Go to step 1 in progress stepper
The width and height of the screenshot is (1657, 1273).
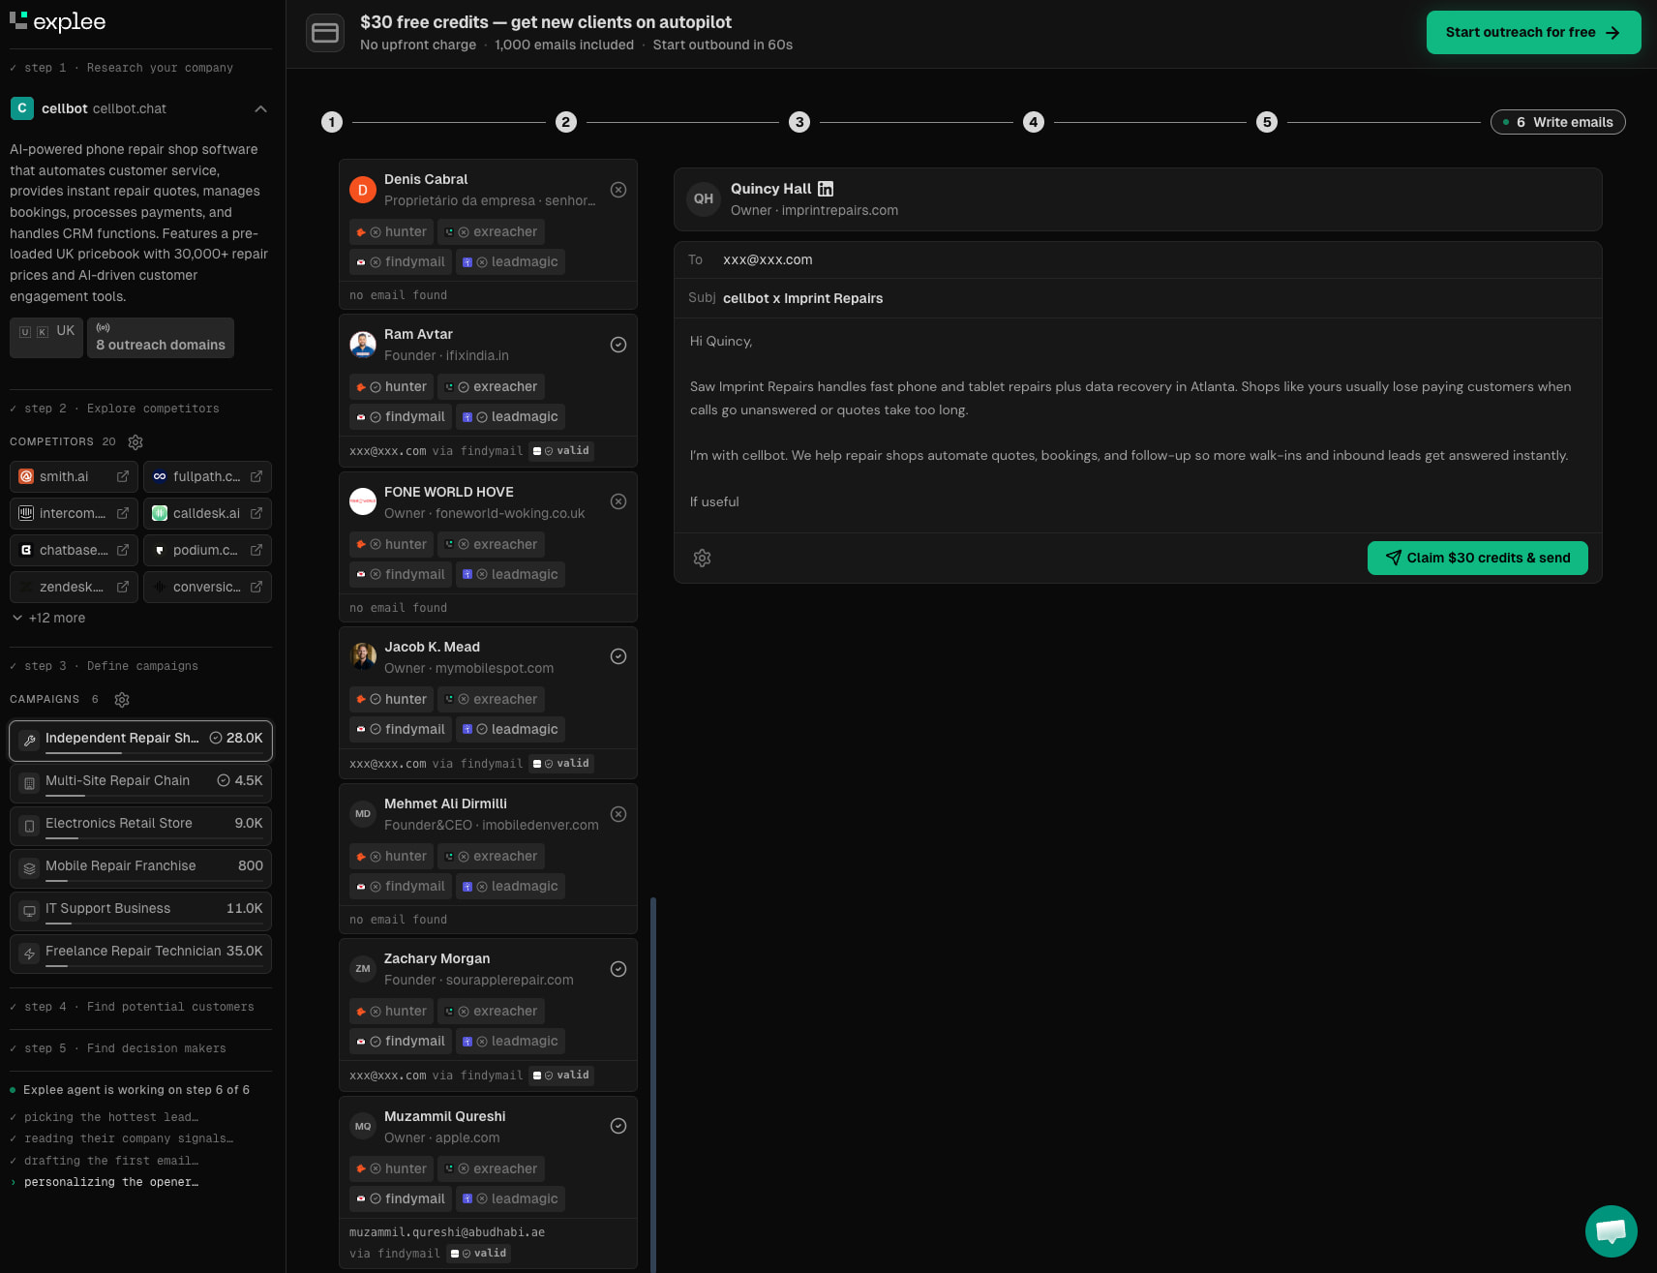(332, 122)
